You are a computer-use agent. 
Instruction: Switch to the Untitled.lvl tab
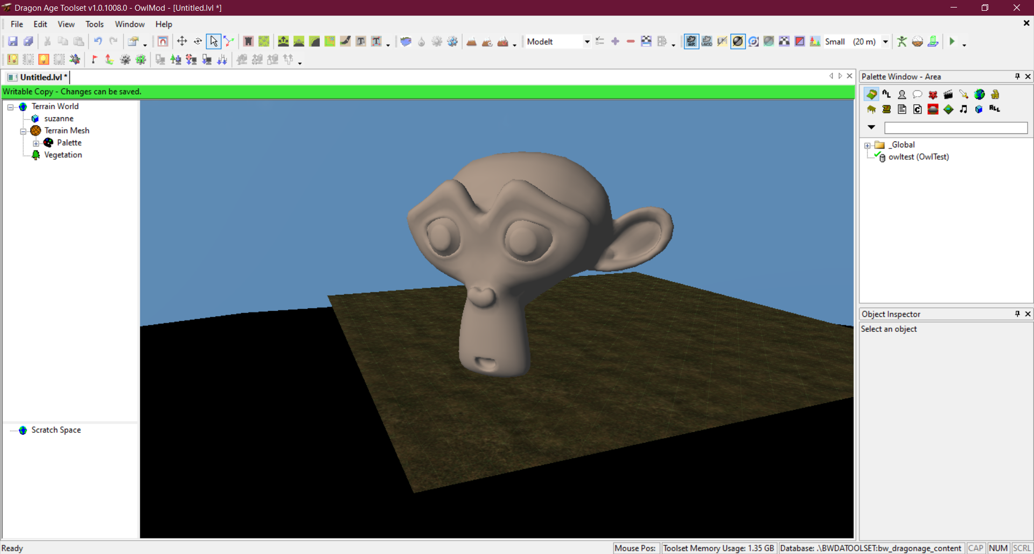[38, 77]
